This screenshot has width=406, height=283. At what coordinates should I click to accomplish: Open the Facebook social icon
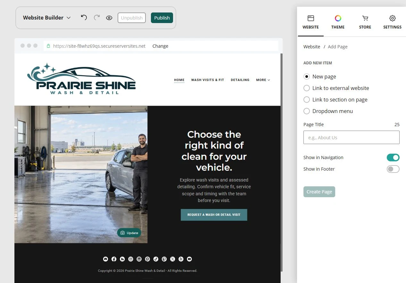[114, 259]
